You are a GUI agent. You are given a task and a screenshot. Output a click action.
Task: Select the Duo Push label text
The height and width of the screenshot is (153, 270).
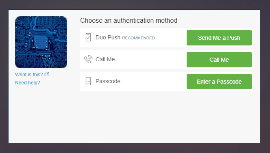108,37
